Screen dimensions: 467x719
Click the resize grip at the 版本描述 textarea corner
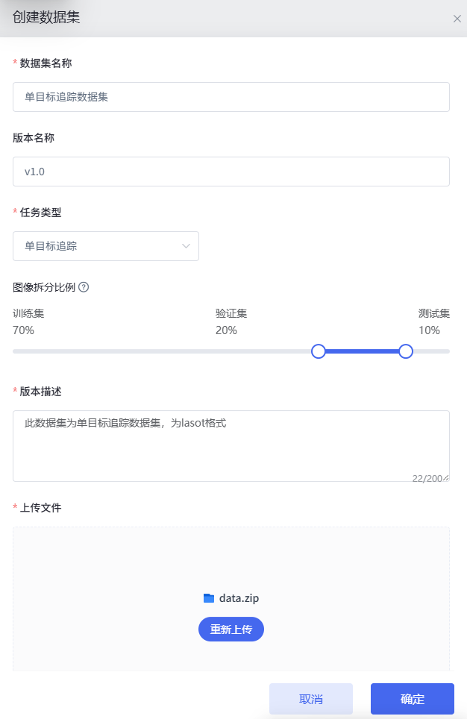click(x=446, y=478)
